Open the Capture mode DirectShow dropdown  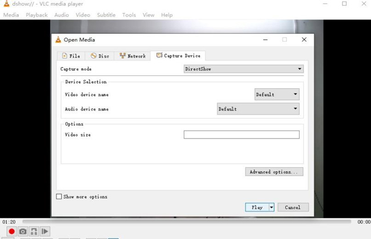pos(244,69)
